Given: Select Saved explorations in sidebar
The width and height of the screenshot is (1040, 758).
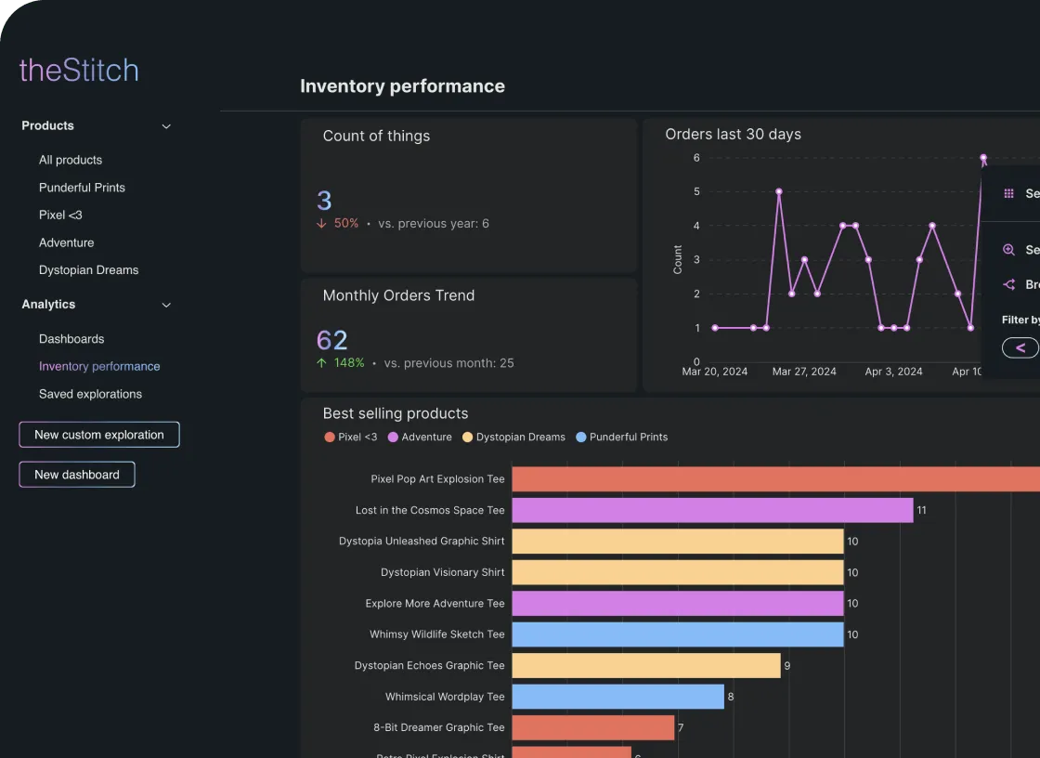Looking at the screenshot, I should tap(90, 394).
